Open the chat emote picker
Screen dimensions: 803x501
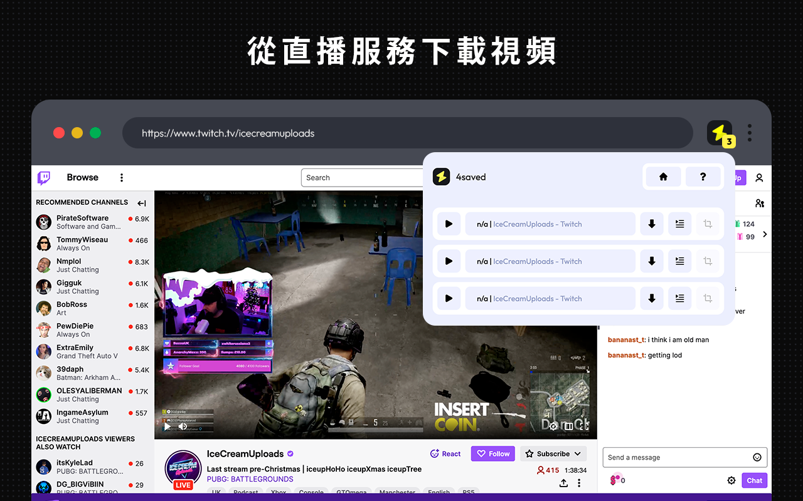[x=757, y=457]
